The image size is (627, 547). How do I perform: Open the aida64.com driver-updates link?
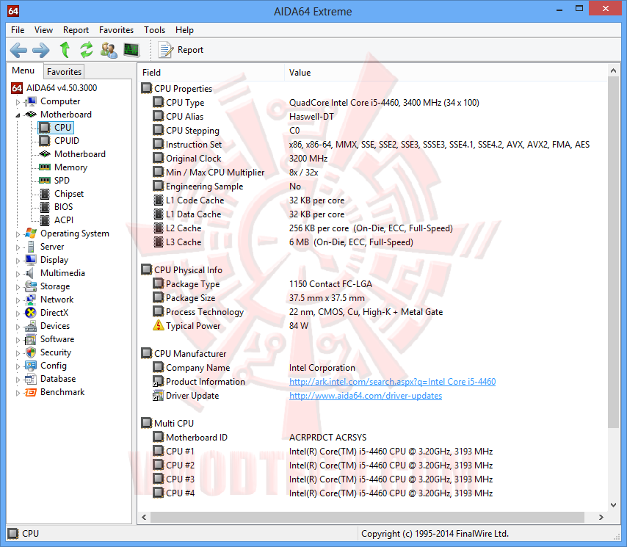click(366, 396)
